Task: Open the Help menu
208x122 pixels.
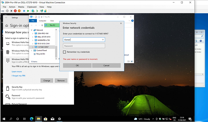Action: point(49,7)
